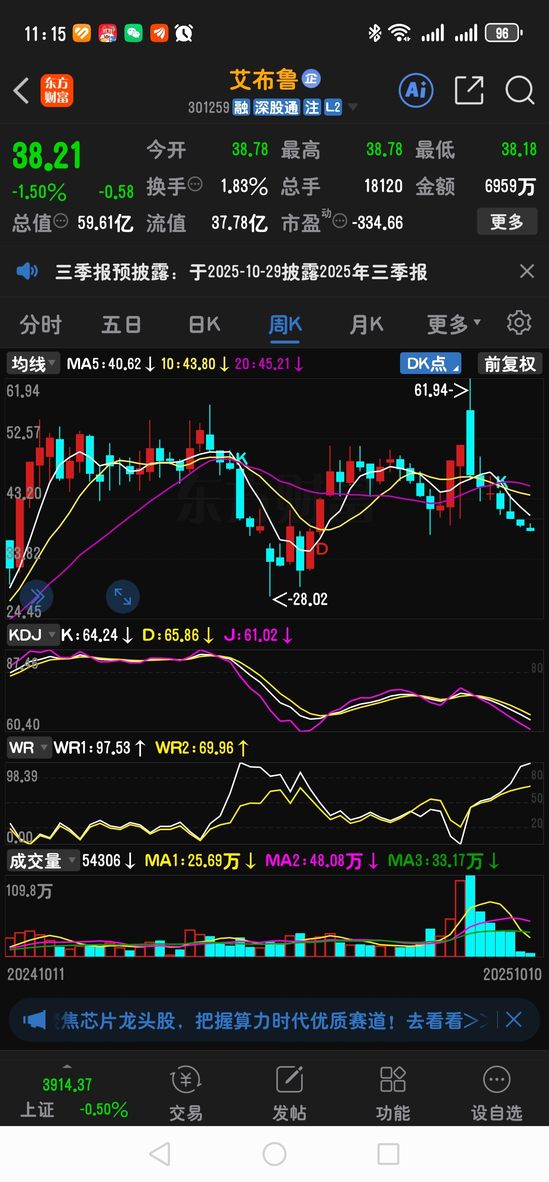
Task: Tap the Android back navigation button
Action: (160, 1154)
